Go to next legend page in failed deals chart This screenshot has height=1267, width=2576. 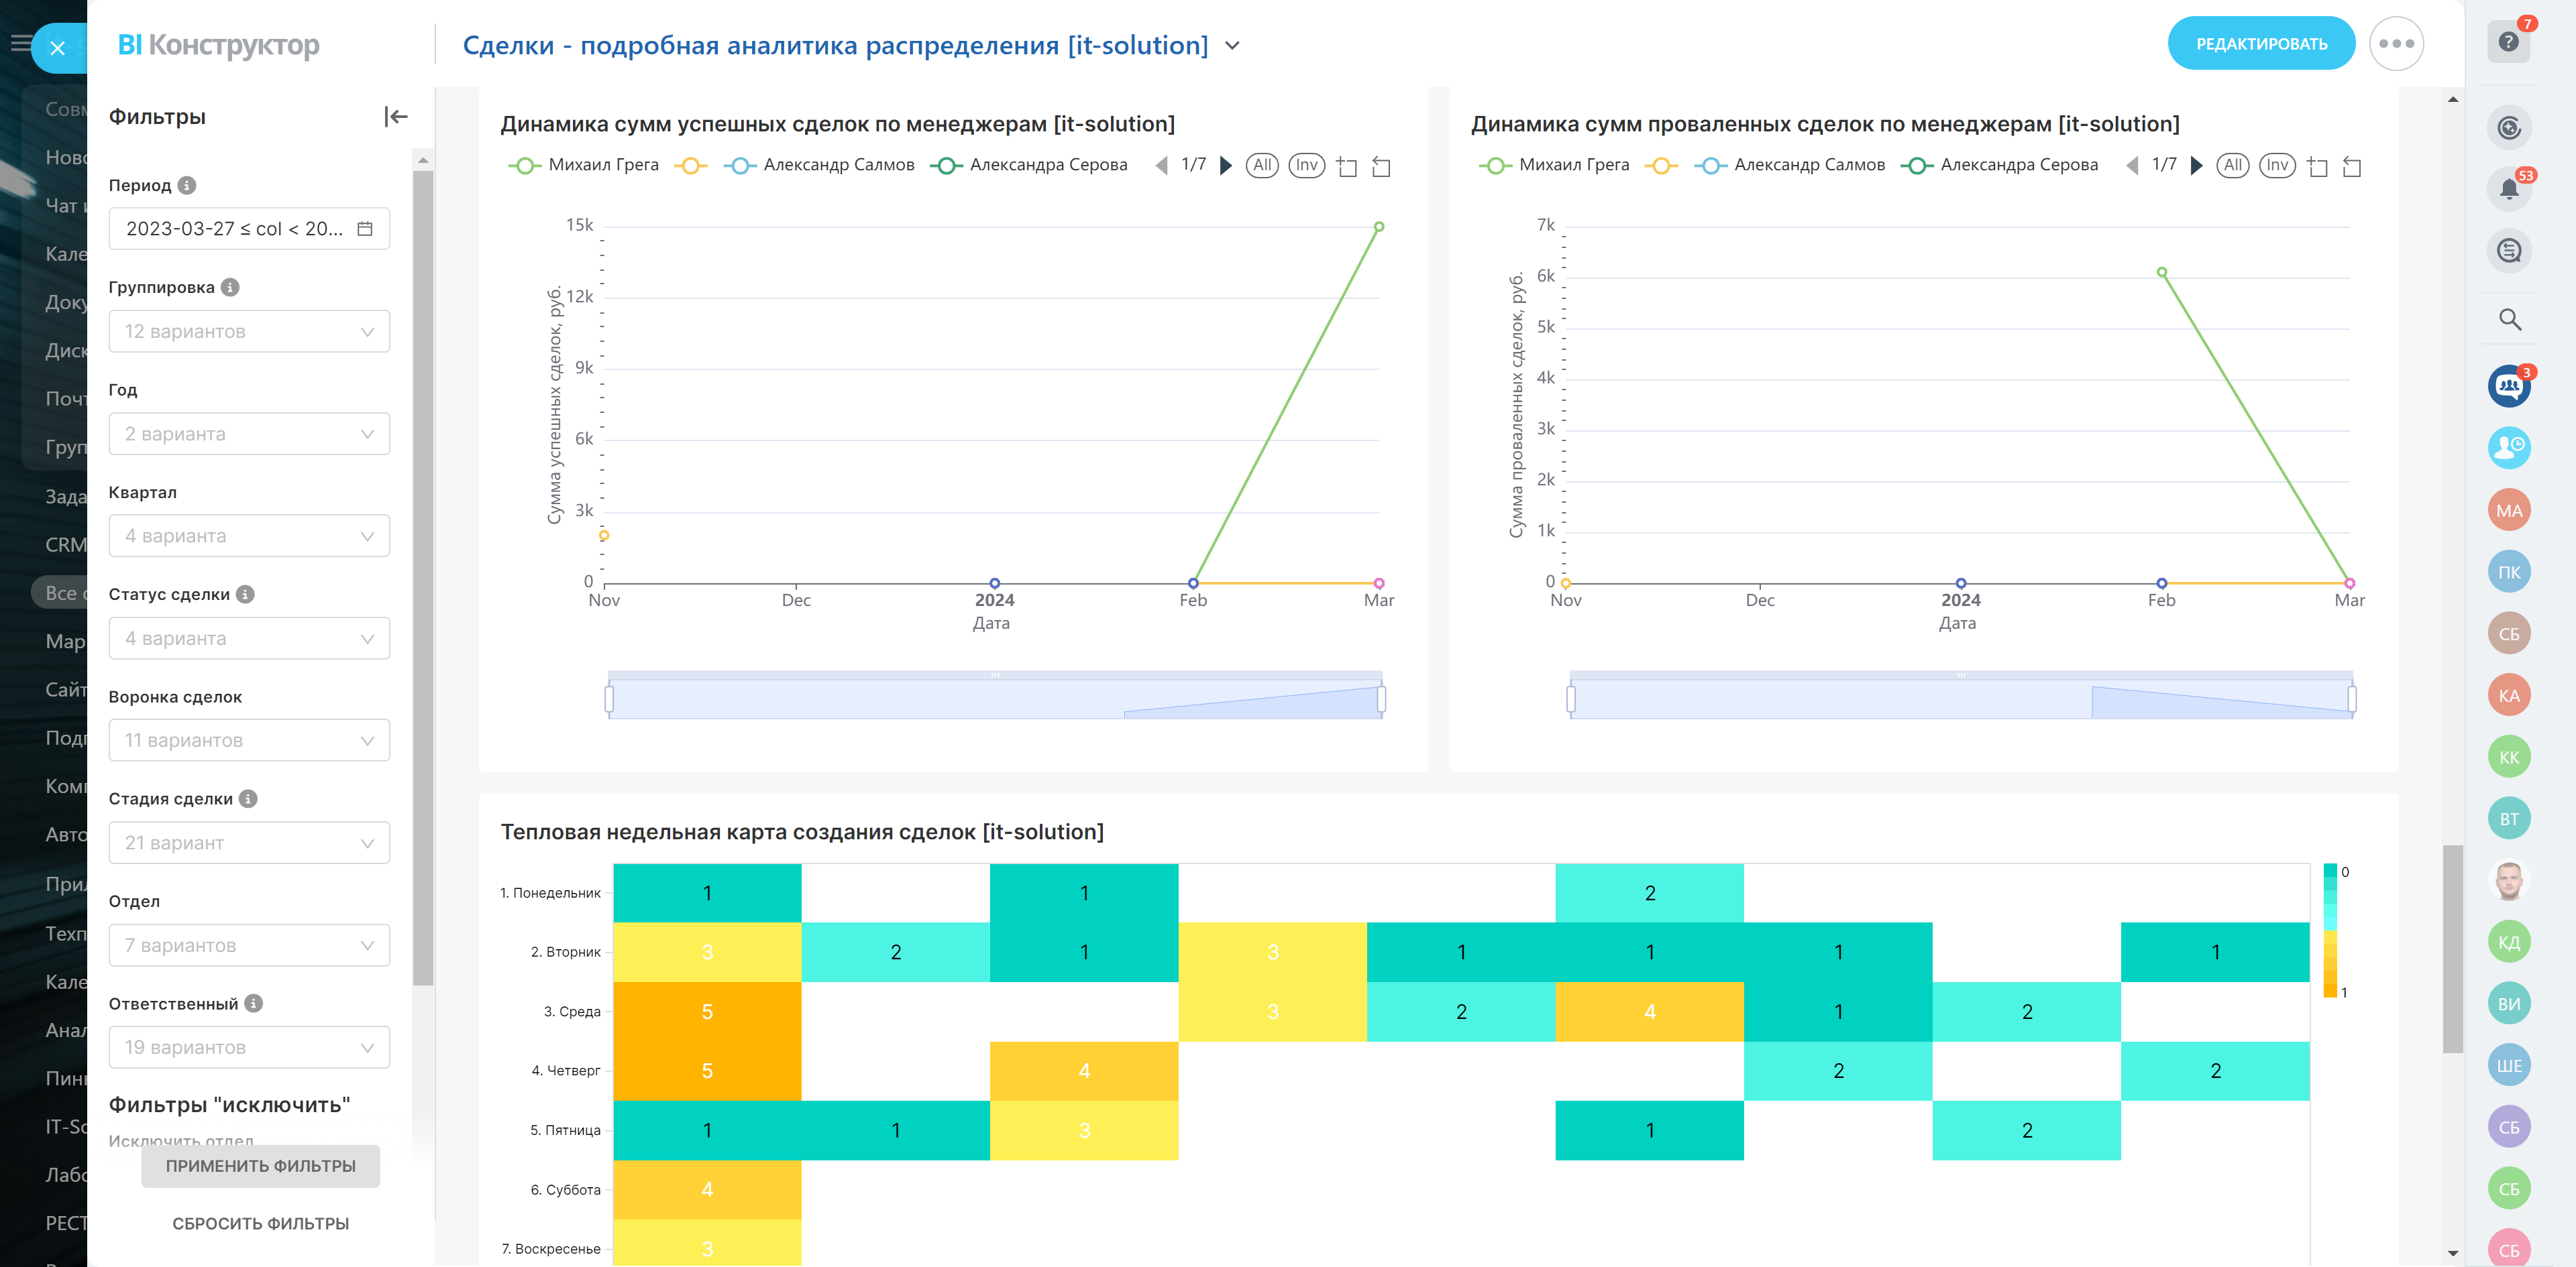click(x=2196, y=165)
